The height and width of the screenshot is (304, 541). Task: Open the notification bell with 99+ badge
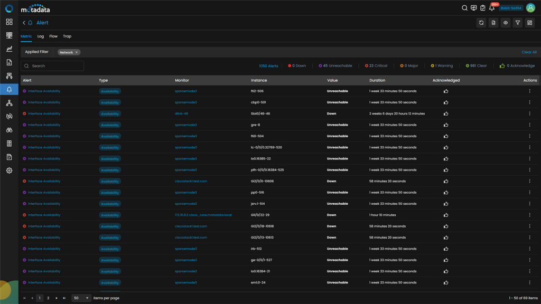point(493,8)
